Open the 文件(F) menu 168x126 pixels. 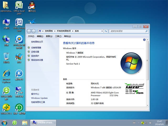coord(31,36)
